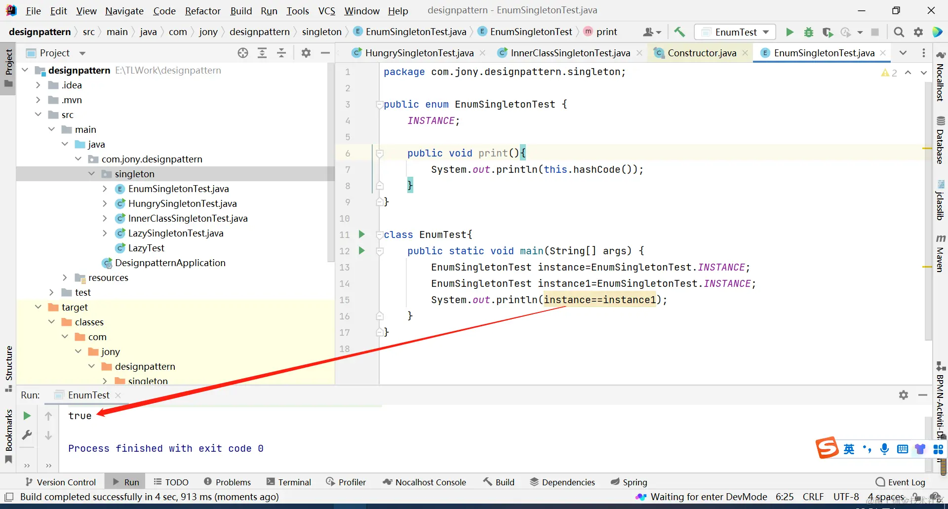
Task: Expand the .idea folder
Action: tap(38, 85)
